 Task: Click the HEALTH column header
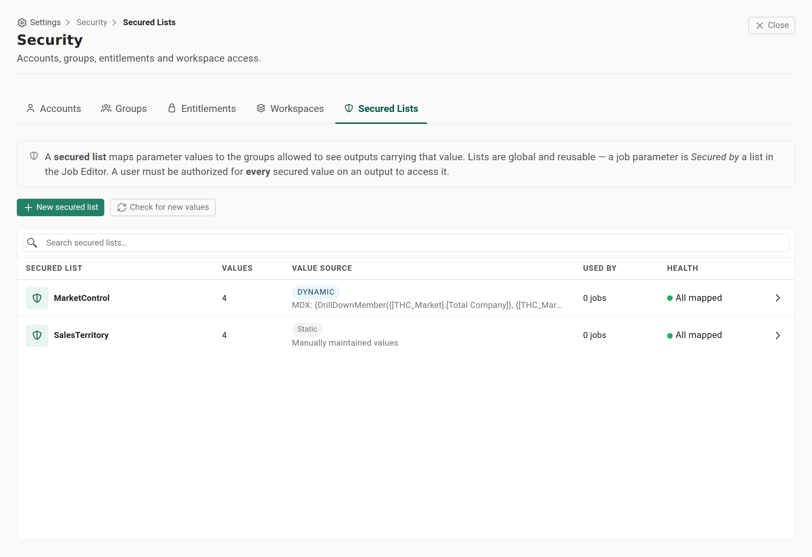click(x=682, y=268)
